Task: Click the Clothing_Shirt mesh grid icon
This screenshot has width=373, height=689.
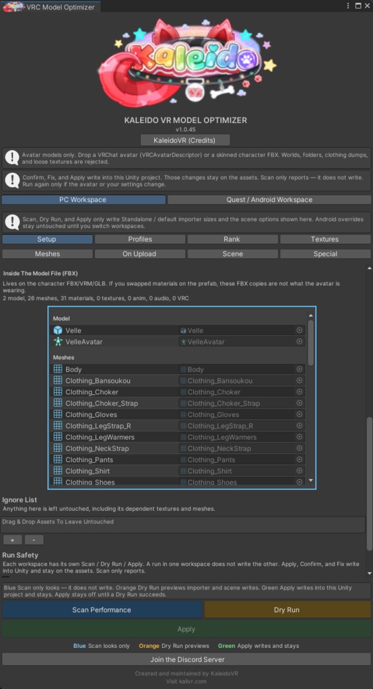Action: [x=58, y=471]
